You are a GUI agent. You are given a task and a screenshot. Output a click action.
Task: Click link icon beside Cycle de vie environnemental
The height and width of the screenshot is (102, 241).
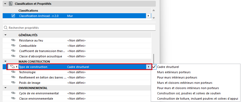click(x=13, y=93)
